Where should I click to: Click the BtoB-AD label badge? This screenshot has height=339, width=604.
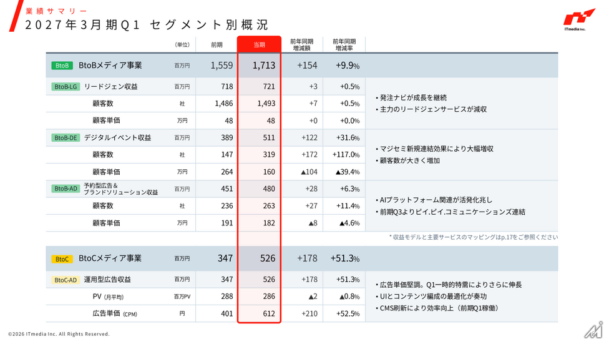(66, 189)
